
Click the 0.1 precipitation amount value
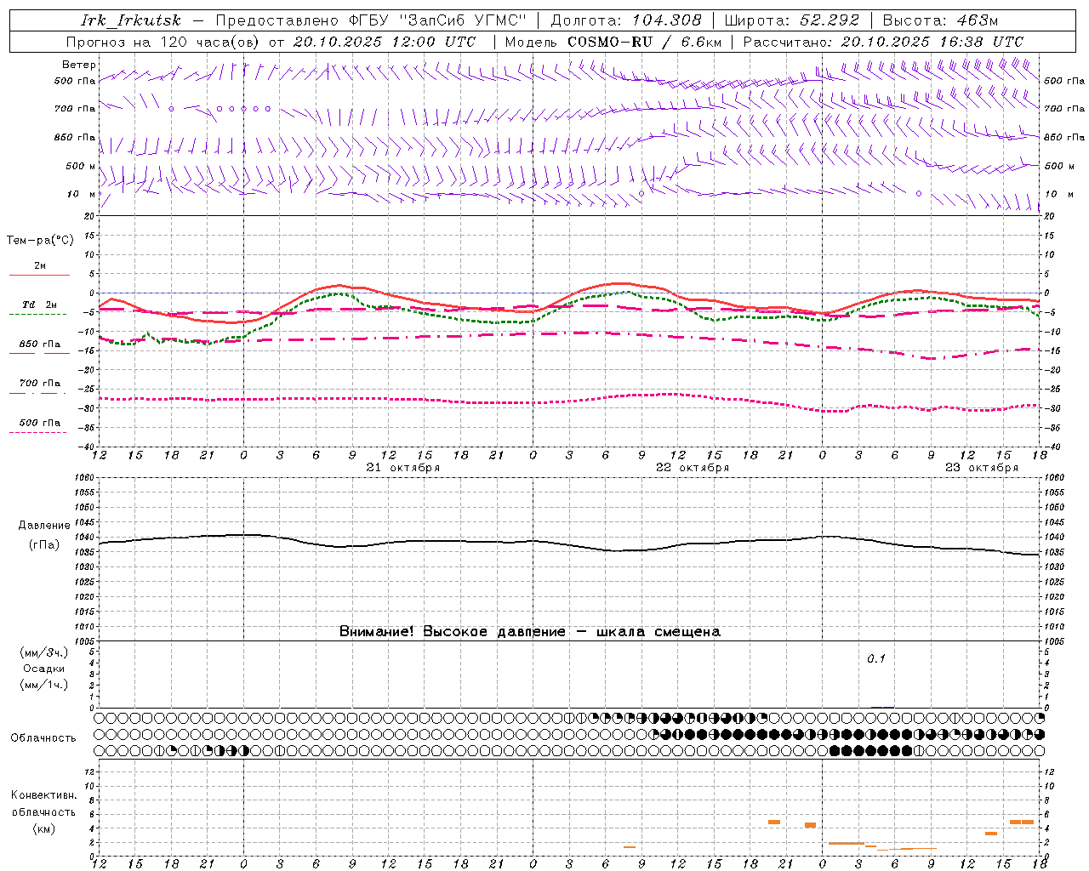(876, 658)
